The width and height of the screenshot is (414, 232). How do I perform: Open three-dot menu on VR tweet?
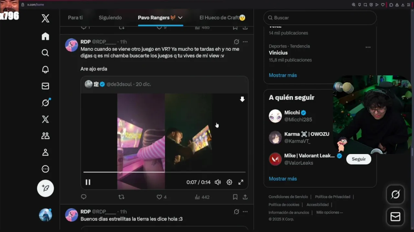point(245,42)
